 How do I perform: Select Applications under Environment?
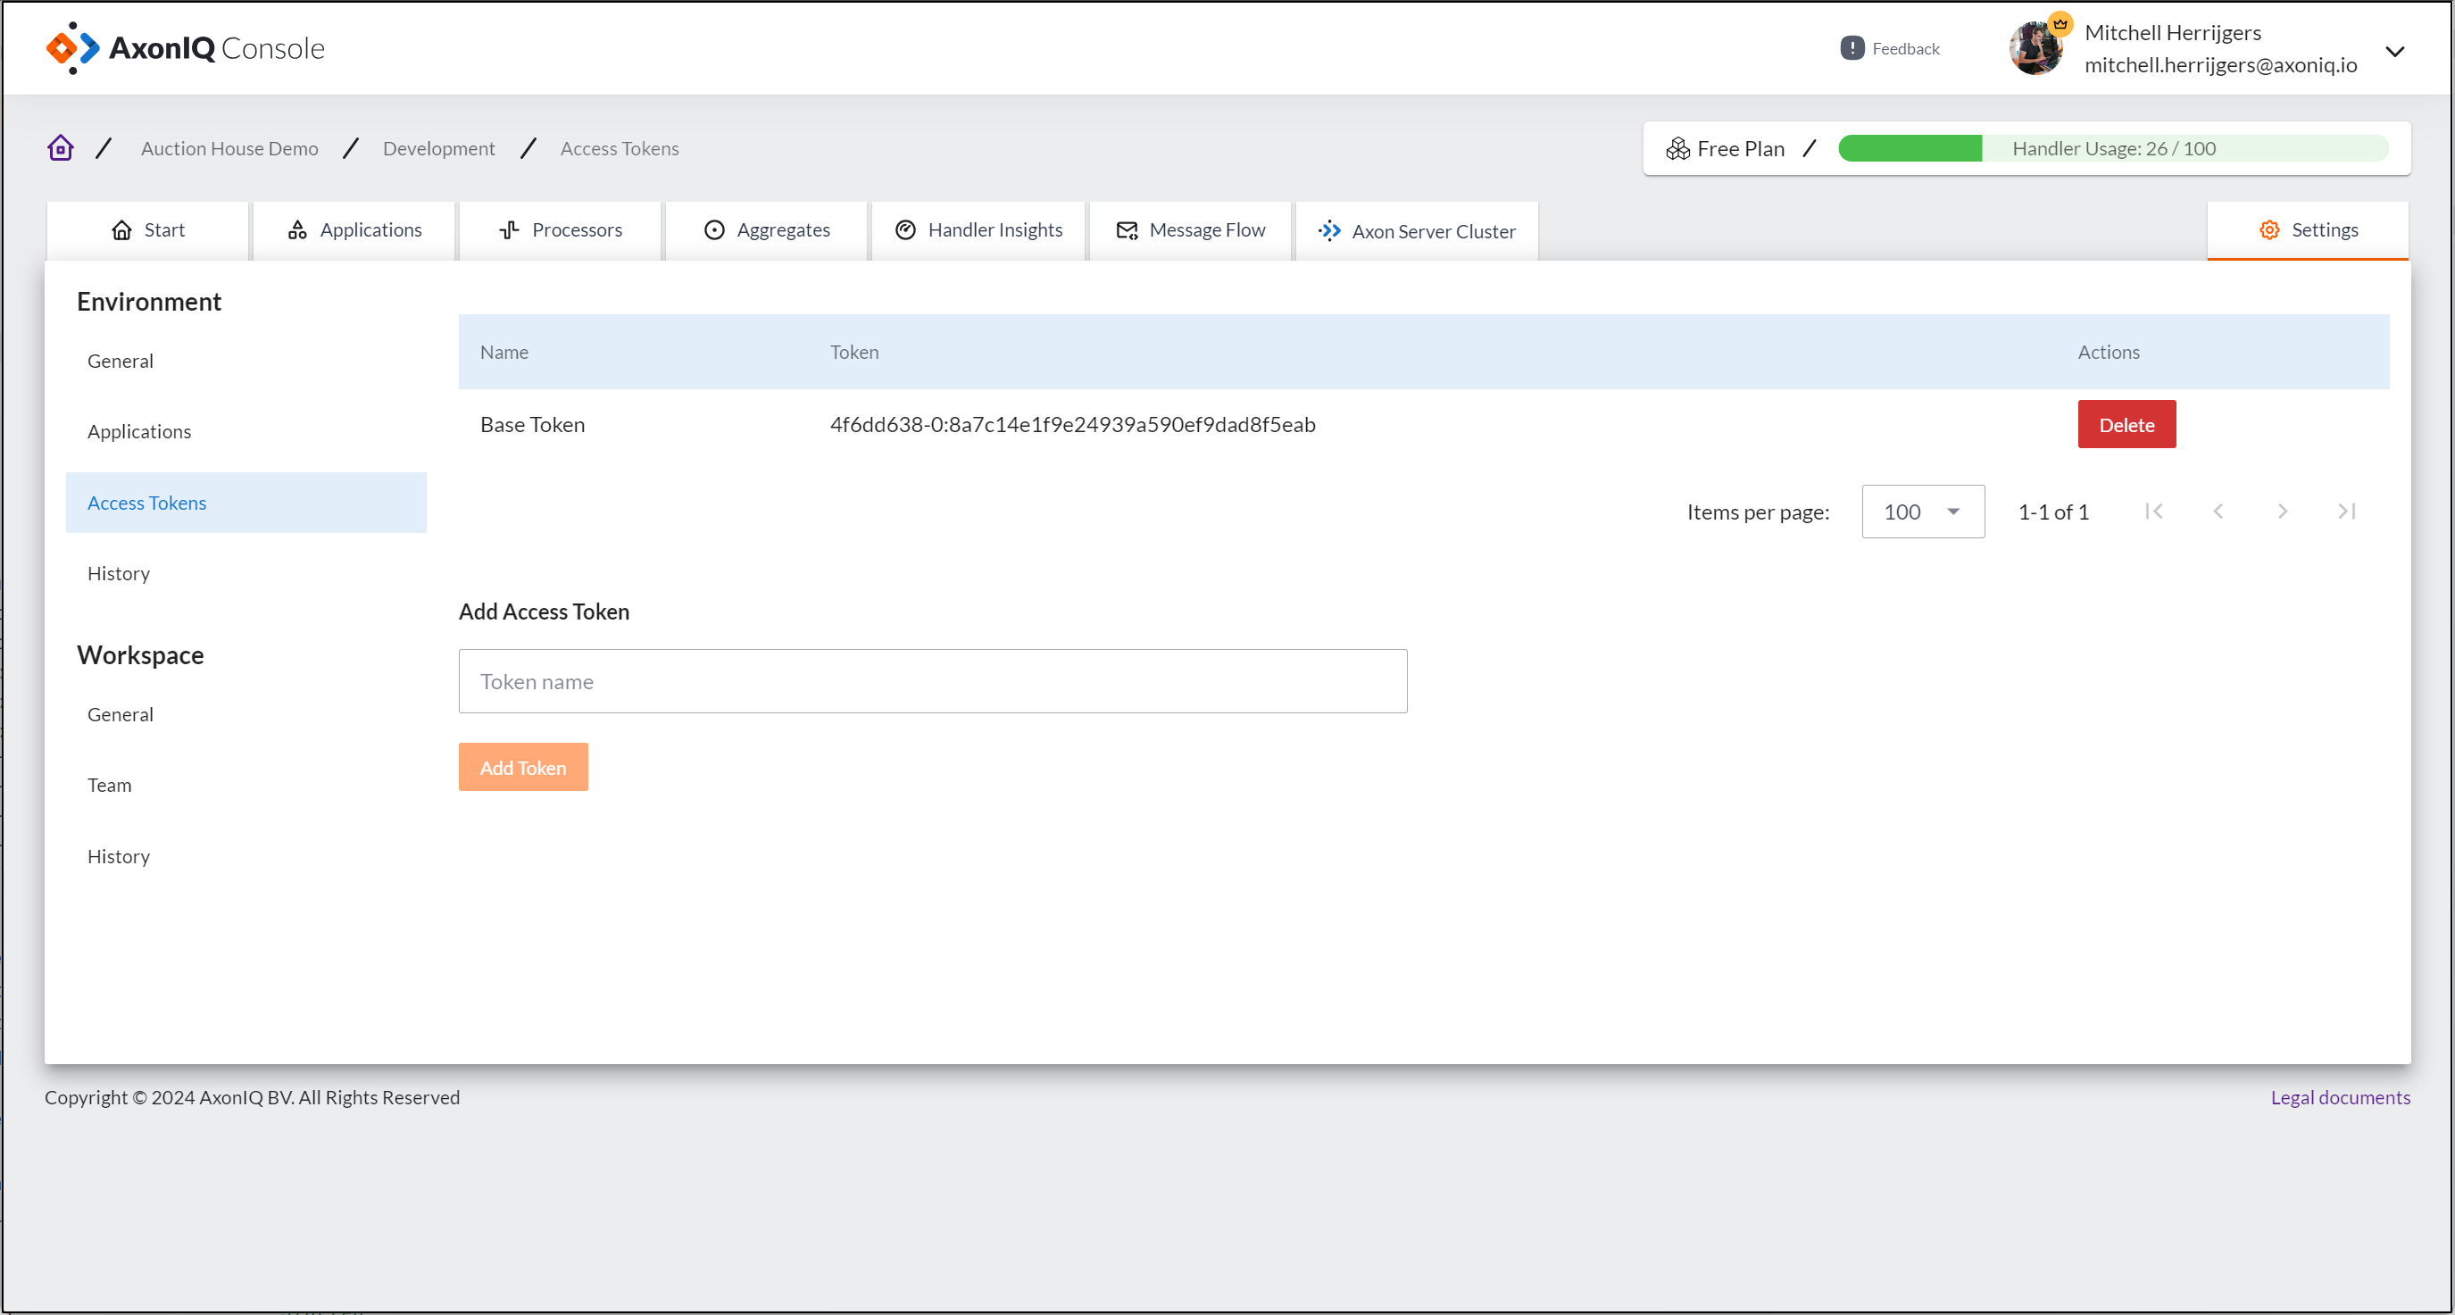click(x=245, y=432)
